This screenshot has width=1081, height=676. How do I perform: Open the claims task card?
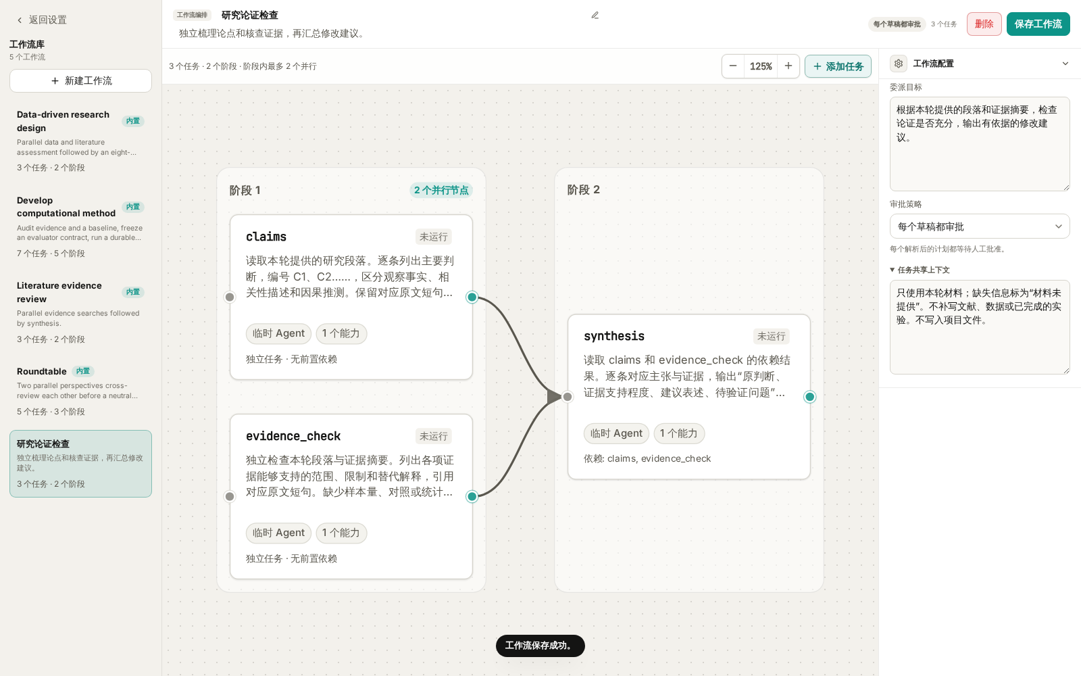[x=351, y=297]
